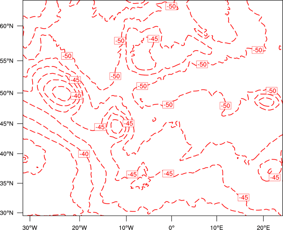The height and width of the screenshot is (230, 283).
Task: Click the 45°N latitude axis label
Action: [7, 123]
